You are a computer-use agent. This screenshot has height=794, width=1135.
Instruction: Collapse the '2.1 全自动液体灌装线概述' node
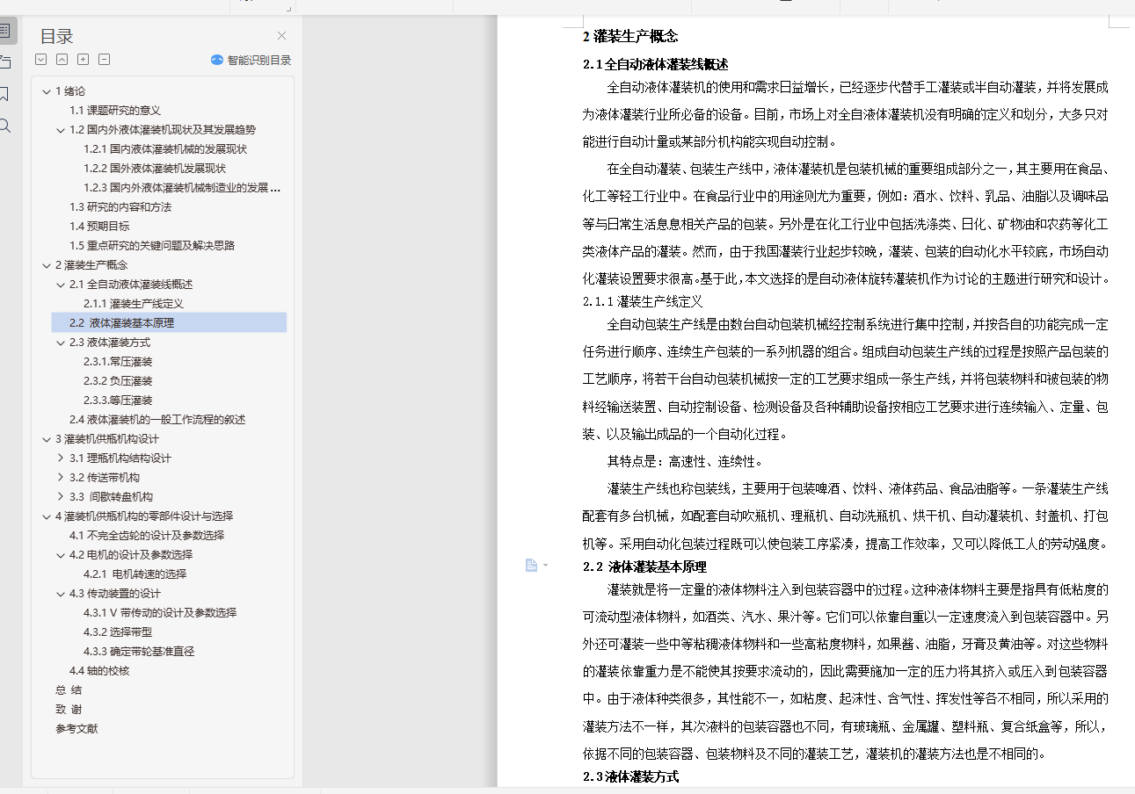coord(61,284)
